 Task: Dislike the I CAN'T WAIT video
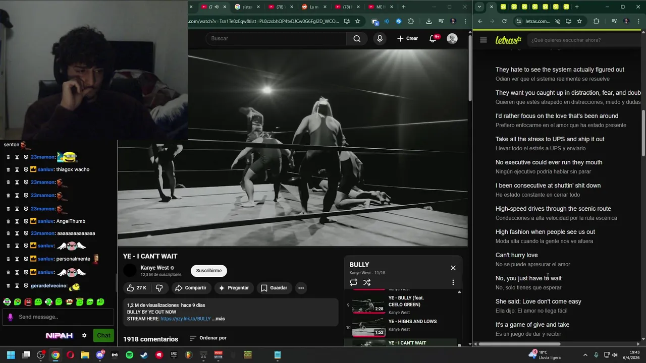[159, 288]
